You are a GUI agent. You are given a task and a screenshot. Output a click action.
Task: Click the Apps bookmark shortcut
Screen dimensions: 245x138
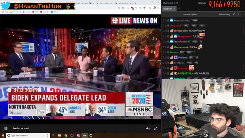(5, 12)
